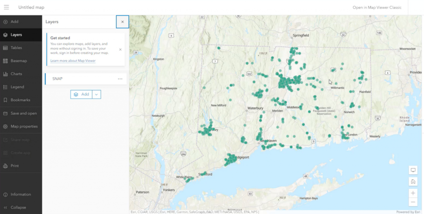Click the Poughkeepsie label on the map
The width and height of the screenshot is (424, 214).
168,88
